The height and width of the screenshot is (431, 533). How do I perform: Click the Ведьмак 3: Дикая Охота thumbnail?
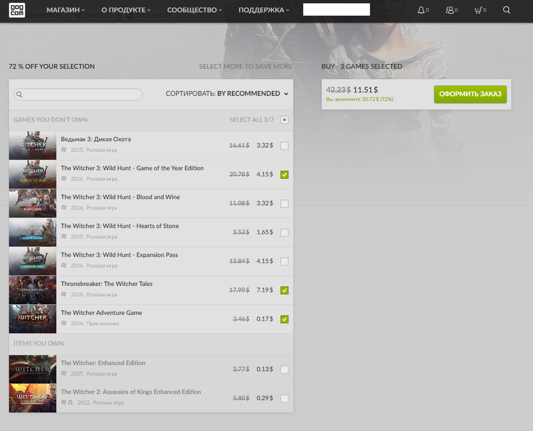(x=33, y=145)
